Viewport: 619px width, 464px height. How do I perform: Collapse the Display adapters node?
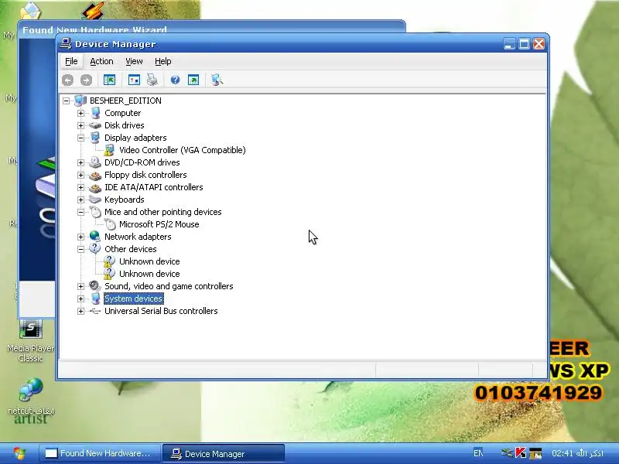[x=80, y=138]
